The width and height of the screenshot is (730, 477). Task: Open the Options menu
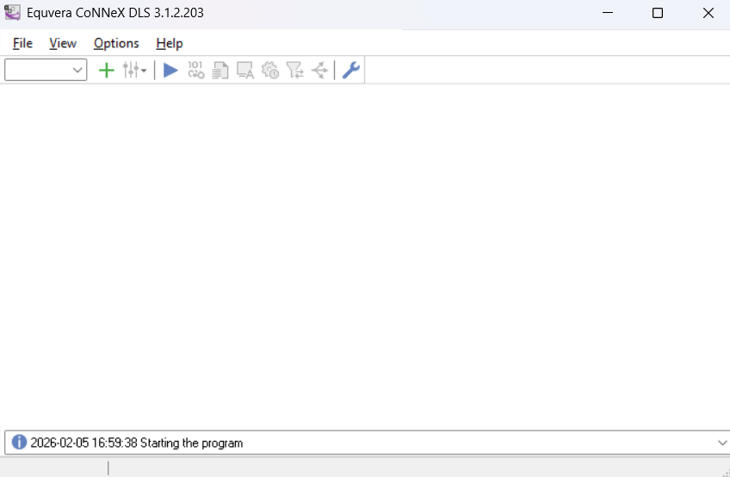(116, 43)
